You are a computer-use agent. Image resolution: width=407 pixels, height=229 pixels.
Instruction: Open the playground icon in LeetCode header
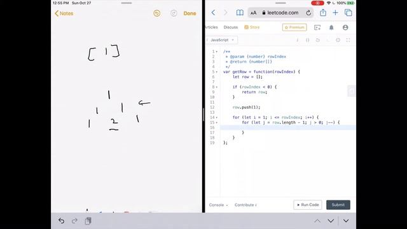[317, 27]
